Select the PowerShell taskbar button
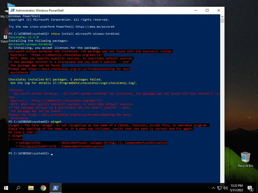This screenshot has width=258, height=193. coord(56,188)
